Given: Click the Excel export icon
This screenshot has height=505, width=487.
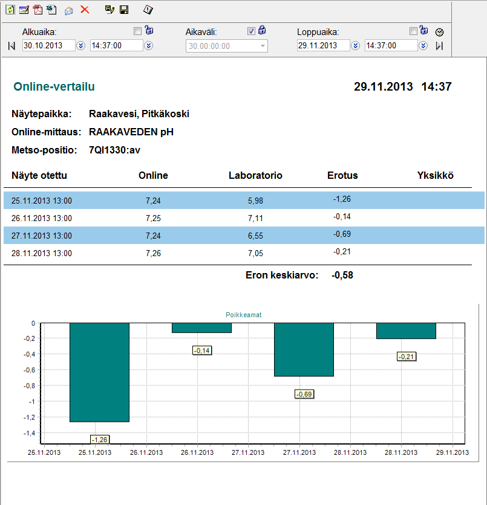Looking at the screenshot, I should pos(51,10).
